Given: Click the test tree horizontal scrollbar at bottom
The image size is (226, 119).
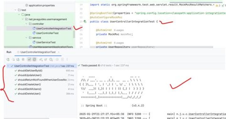Looking at the screenshot, I should 26,118.
